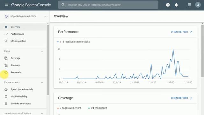Click the search magnifier icon

tap(63, 5)
